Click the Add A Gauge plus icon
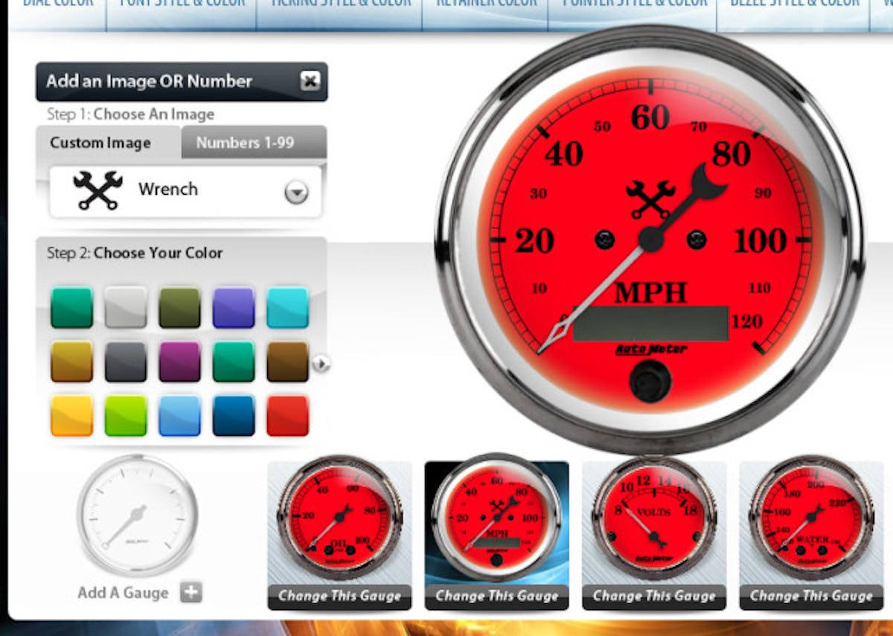The image size is (893, 636). pos(192,593)
